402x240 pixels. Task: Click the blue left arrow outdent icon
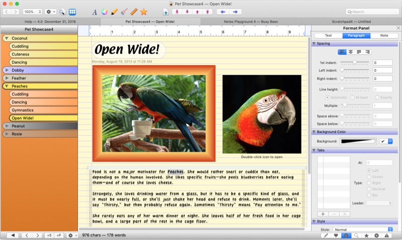(x=223, y=12)
